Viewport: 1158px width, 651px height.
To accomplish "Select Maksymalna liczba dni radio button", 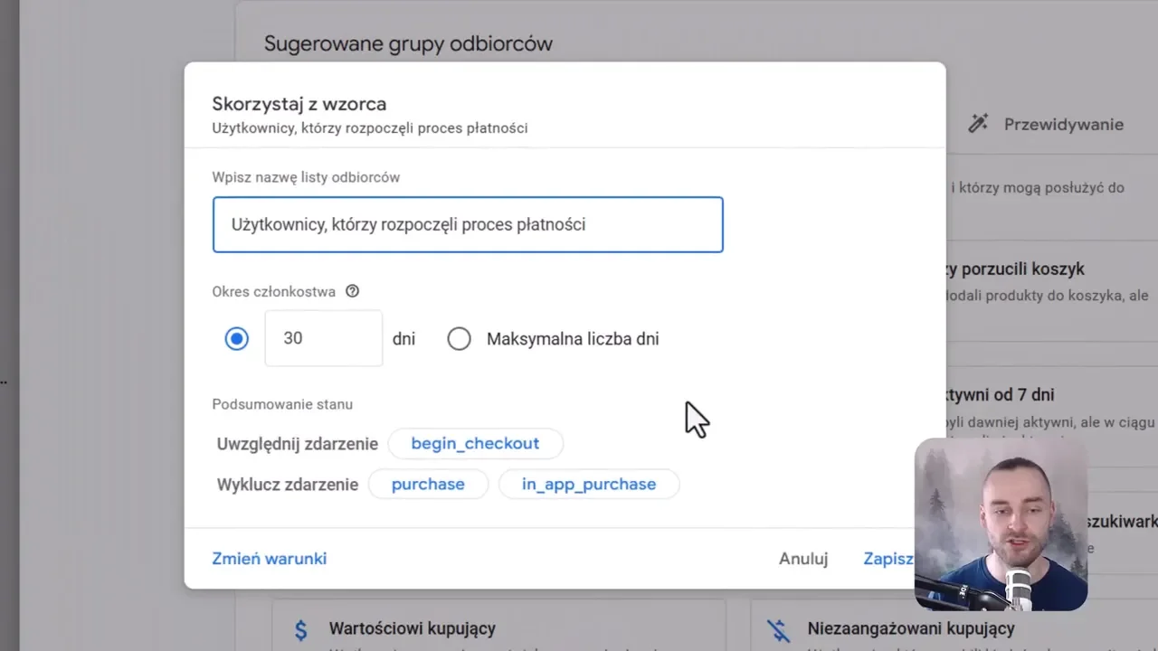I will point(460,339).
